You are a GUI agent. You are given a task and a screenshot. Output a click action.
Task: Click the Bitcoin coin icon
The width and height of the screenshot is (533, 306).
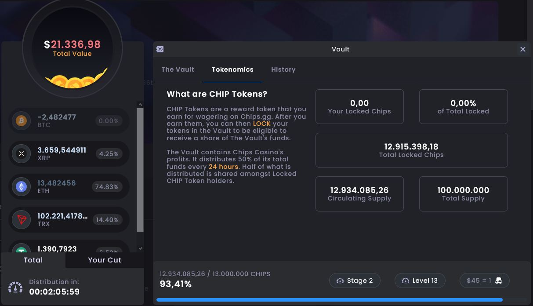click(x=21, y=120)
